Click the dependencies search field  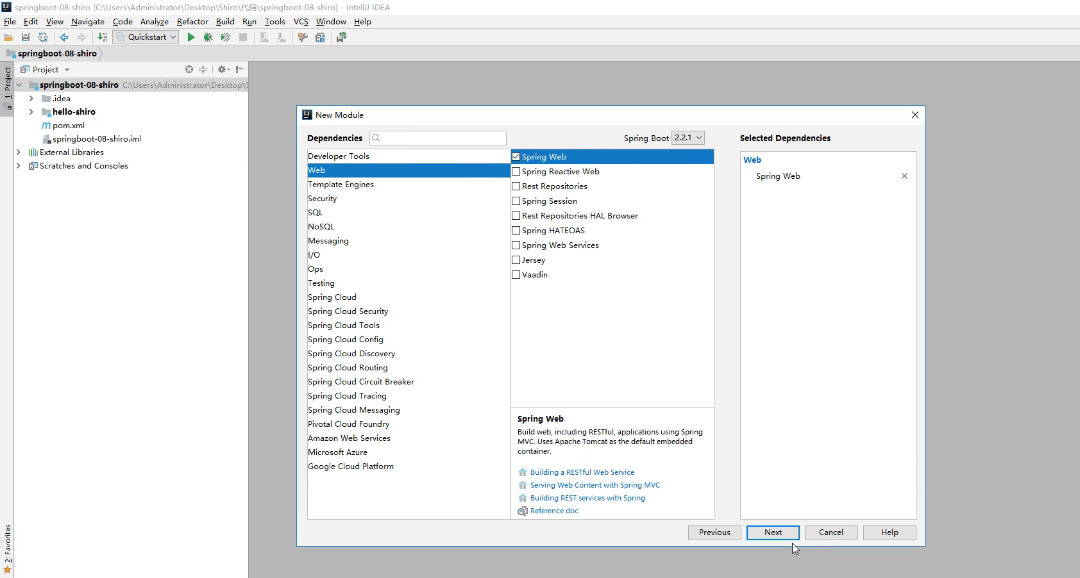(x=438, y=138)
